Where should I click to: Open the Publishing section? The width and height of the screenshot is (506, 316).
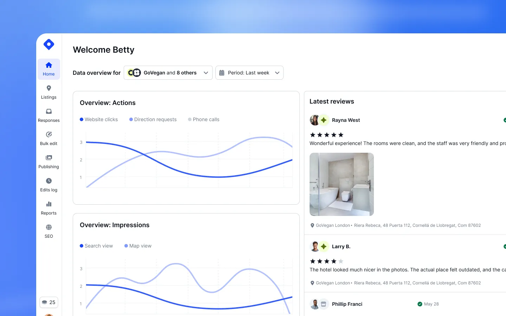point(48,162)
